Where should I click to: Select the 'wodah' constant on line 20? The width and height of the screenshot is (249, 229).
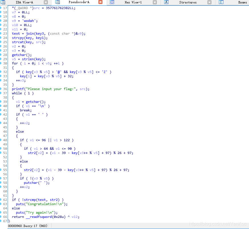(x=30, y=21)
